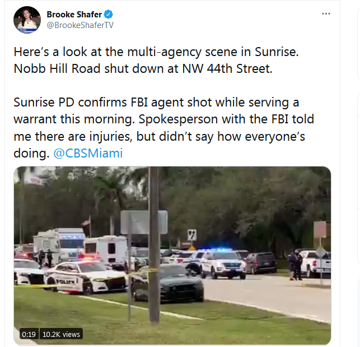The height and width of the screenshot is (347, 360).
Task: Follow the @CBSMiami mention link
Action: [88, 153]
